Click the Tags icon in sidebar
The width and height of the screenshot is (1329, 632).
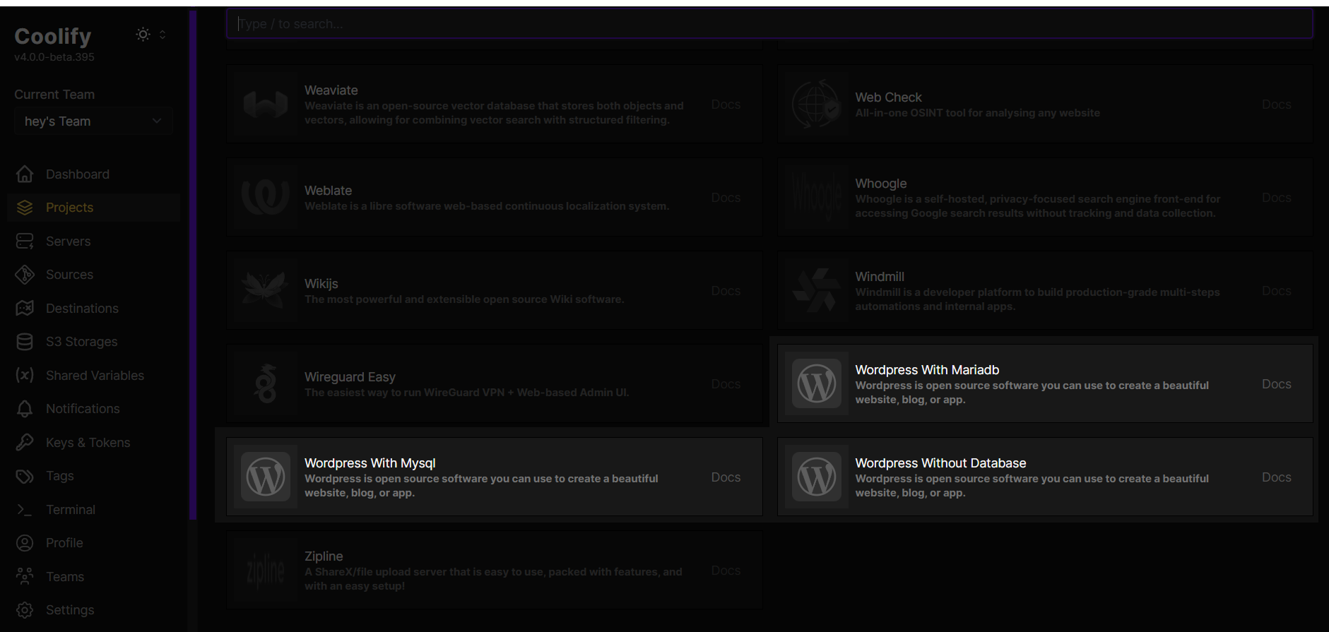pos(25,476)
